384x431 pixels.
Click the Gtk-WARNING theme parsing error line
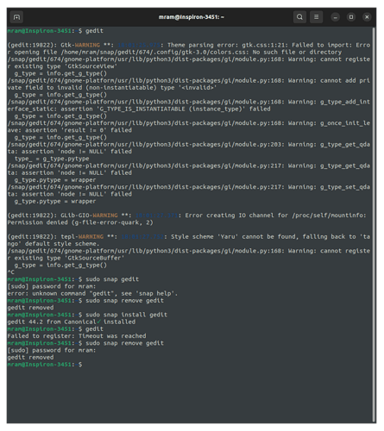[189, 45]
